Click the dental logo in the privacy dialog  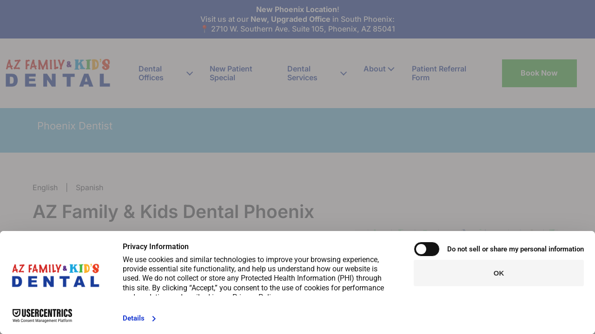(56, 276)
